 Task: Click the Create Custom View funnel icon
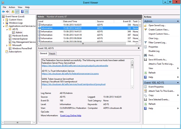coord(145,30)
